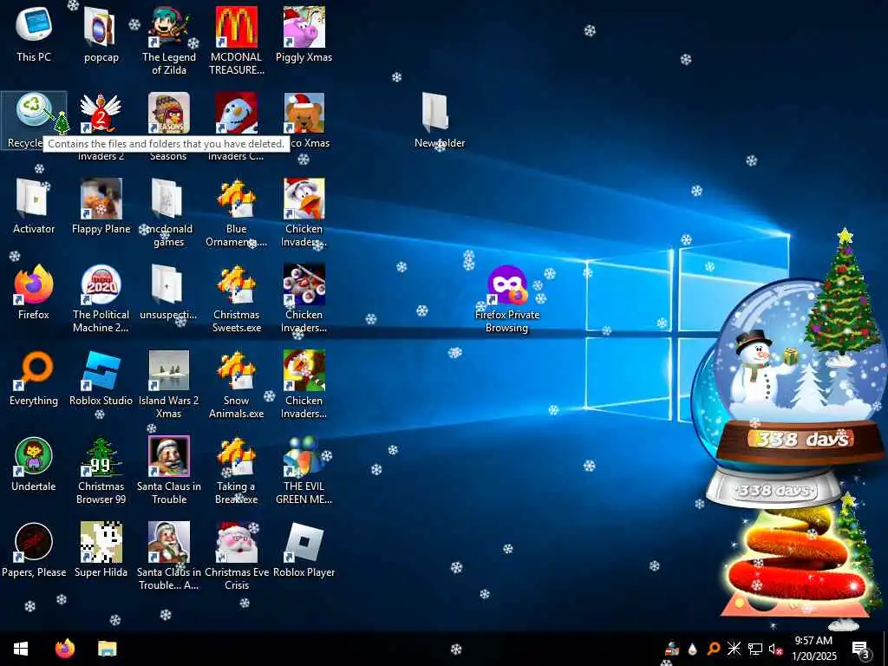Screen dimensions: 888x666
Task: Launch the Everything search desktop shortcut
Action: [34, 378]
